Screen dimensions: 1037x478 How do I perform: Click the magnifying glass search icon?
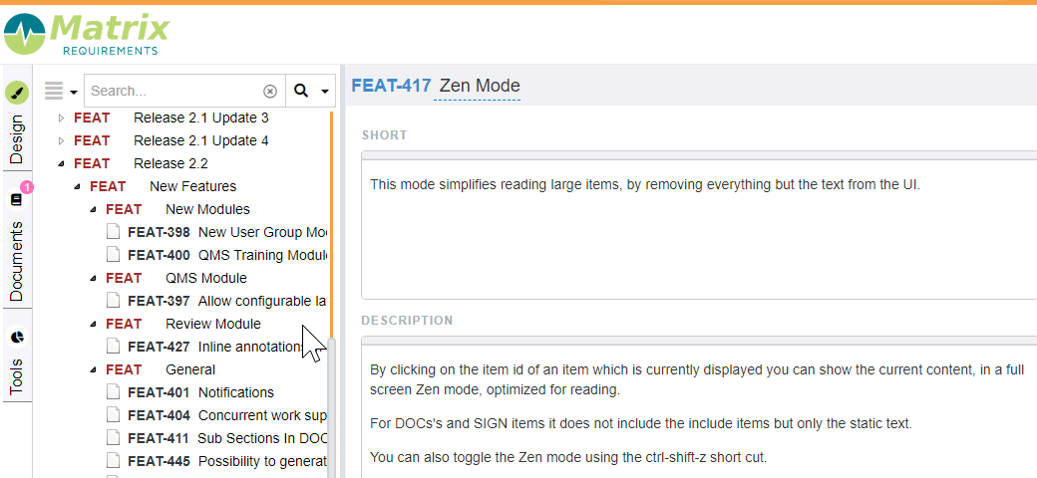301,91
